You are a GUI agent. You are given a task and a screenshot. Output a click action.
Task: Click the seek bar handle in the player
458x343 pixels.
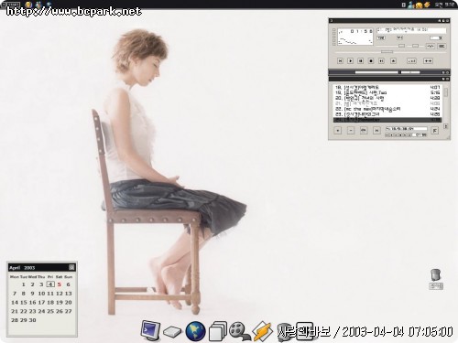[387, 52]
